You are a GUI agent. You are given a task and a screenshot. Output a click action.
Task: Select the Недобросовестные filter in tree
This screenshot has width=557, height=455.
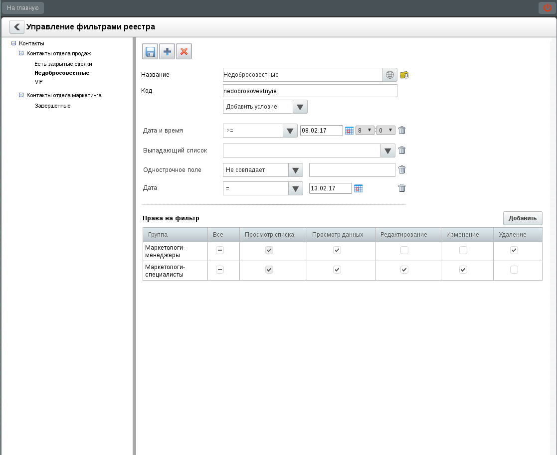(x=62, y=73)
